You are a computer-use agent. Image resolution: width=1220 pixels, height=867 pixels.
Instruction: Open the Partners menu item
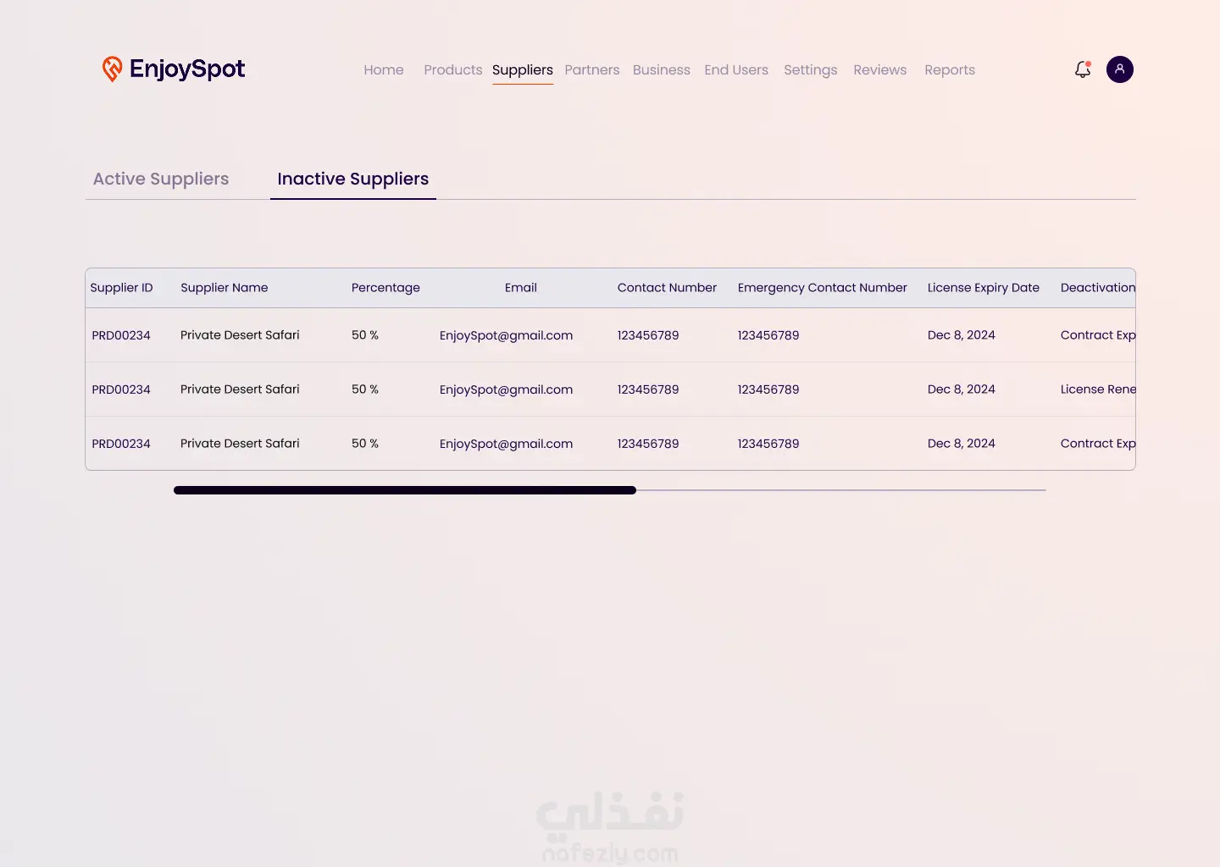pos(592,70)
